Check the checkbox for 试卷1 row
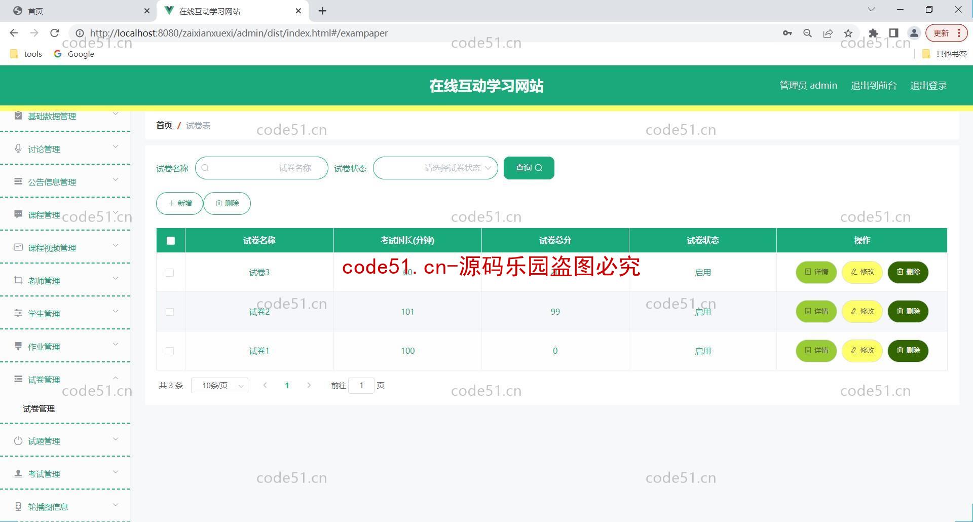Screen dimensions: 973x522 (170, 351)
